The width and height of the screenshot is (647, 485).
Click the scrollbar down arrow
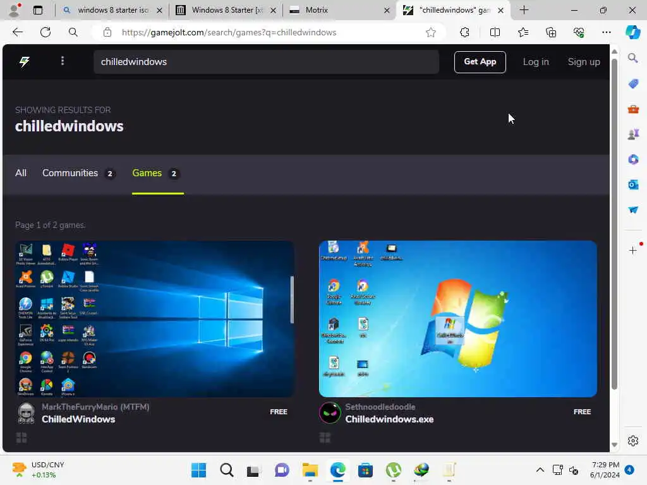614,445
